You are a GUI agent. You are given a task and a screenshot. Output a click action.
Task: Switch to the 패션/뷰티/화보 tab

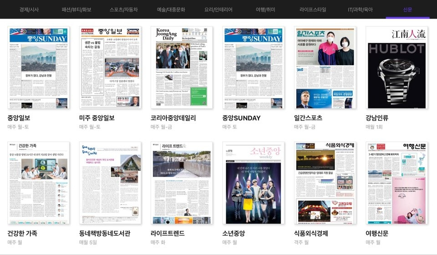[x=76, y=10]
